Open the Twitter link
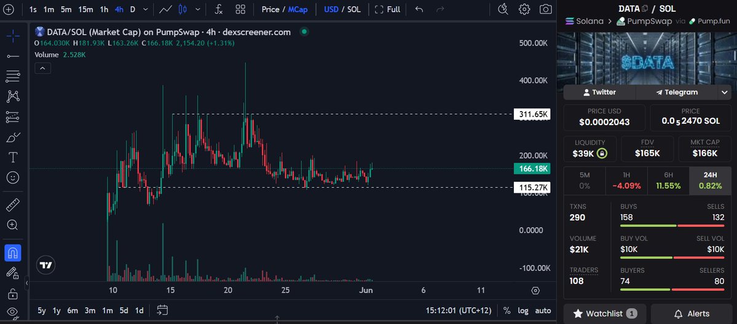Viewport: 737px width, 324px height. click(599, 92)
